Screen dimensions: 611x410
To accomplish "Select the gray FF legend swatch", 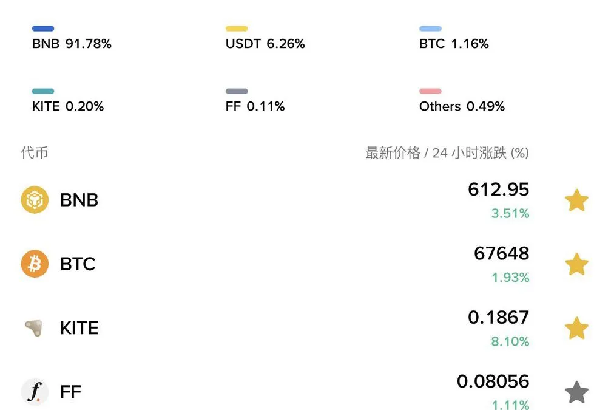I will [237, 91].
